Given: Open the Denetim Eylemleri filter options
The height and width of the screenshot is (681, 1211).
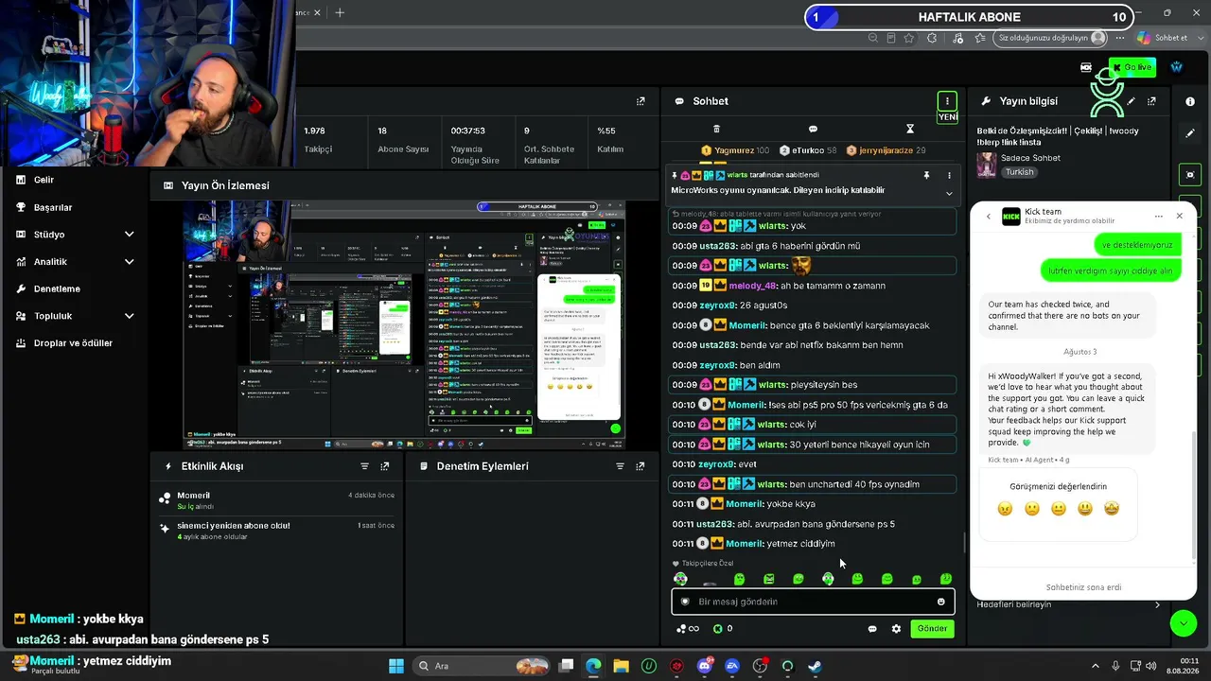Looking at the screenshot, I should (x=620, y=466).
